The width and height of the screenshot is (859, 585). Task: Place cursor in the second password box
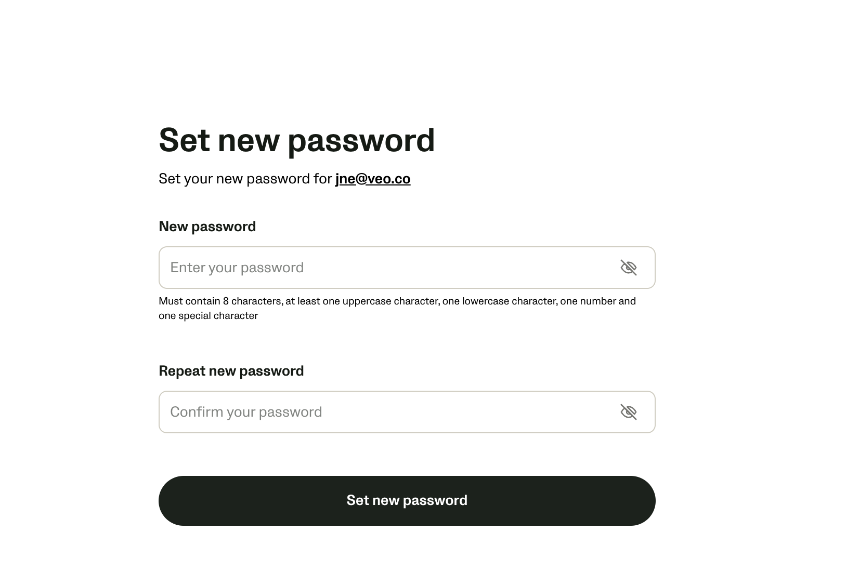[x=385, y=412]
